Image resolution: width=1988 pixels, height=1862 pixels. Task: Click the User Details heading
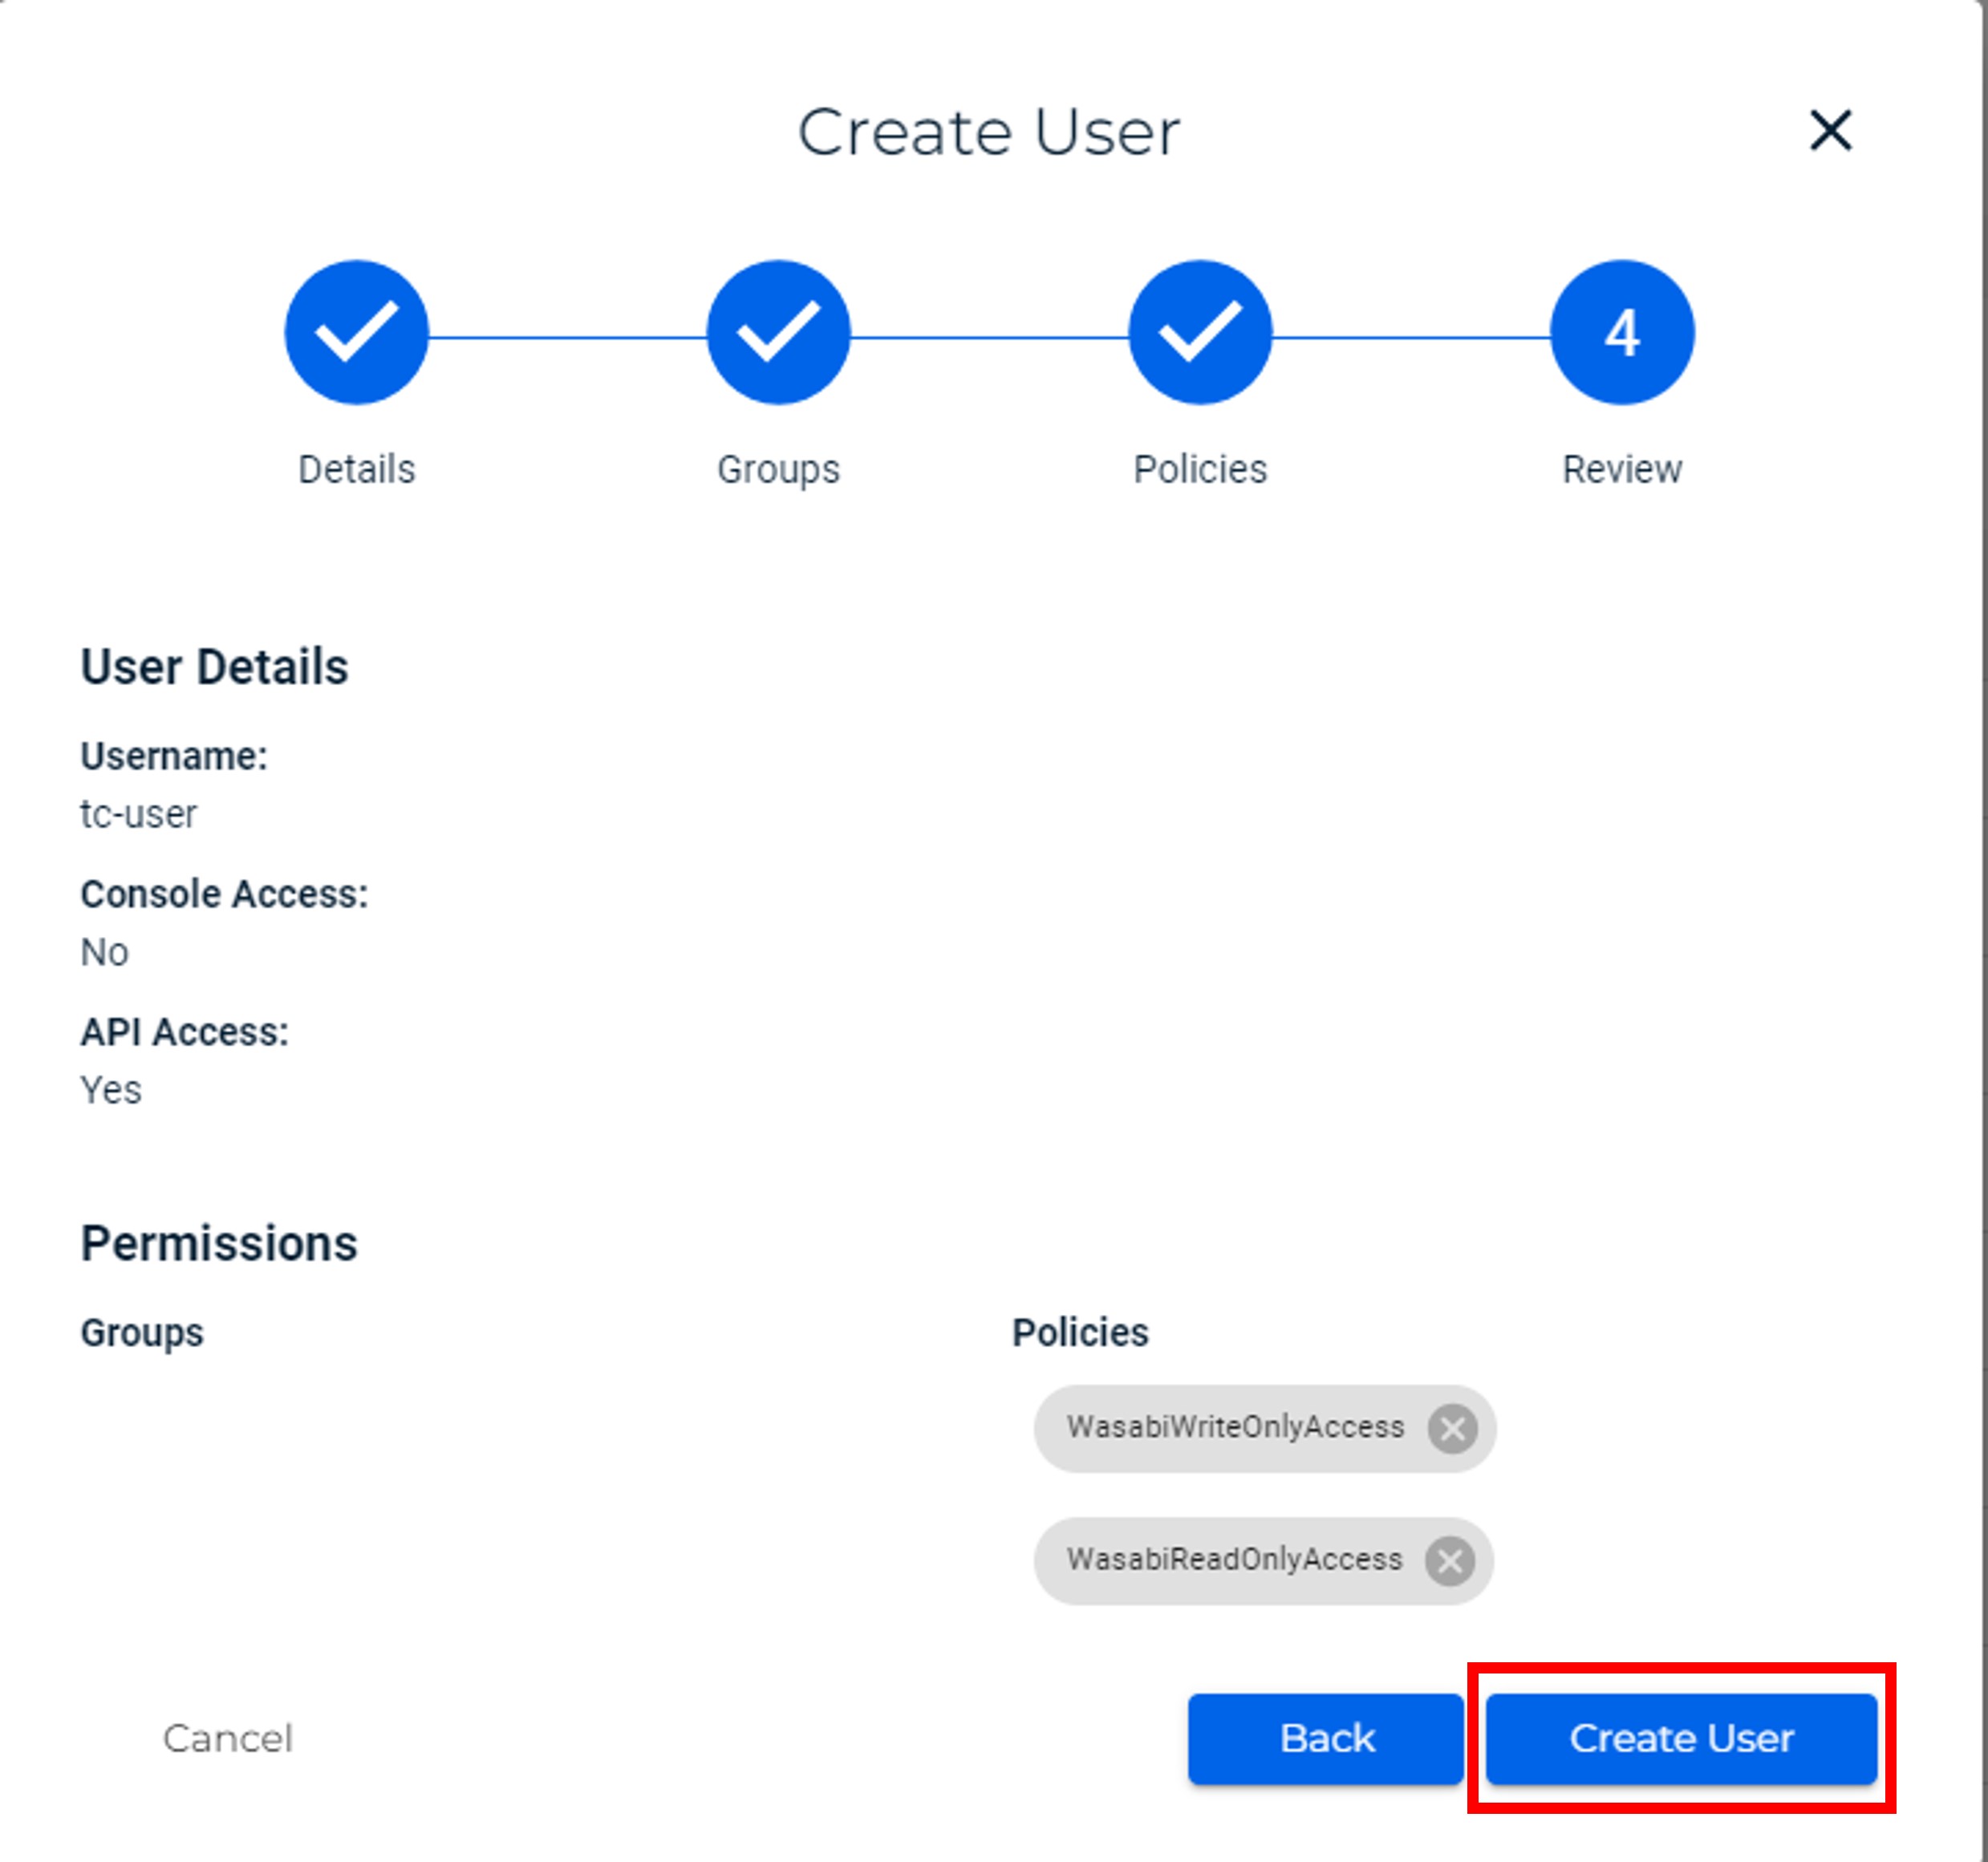click(x=214, y=667)
